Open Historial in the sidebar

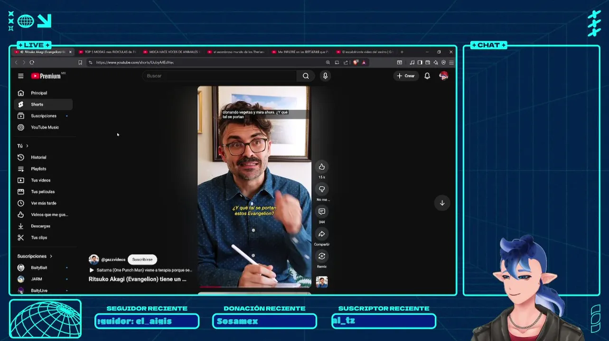pos(43,157)
